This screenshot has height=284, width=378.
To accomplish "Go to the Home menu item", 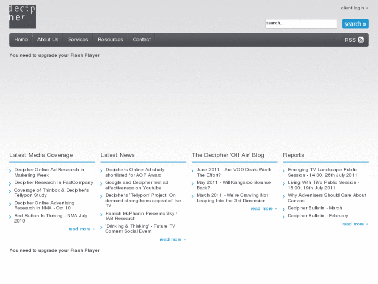I will pyautogui.click(x=21, y=40).
